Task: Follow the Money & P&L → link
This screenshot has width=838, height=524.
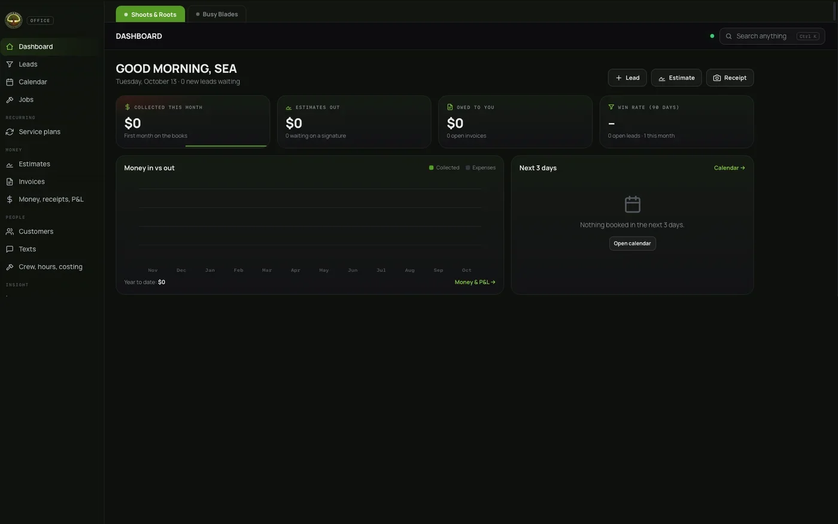Action: (475, 282)
